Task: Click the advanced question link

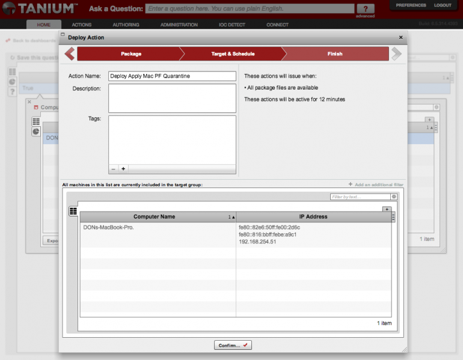Action: point(365,16)
